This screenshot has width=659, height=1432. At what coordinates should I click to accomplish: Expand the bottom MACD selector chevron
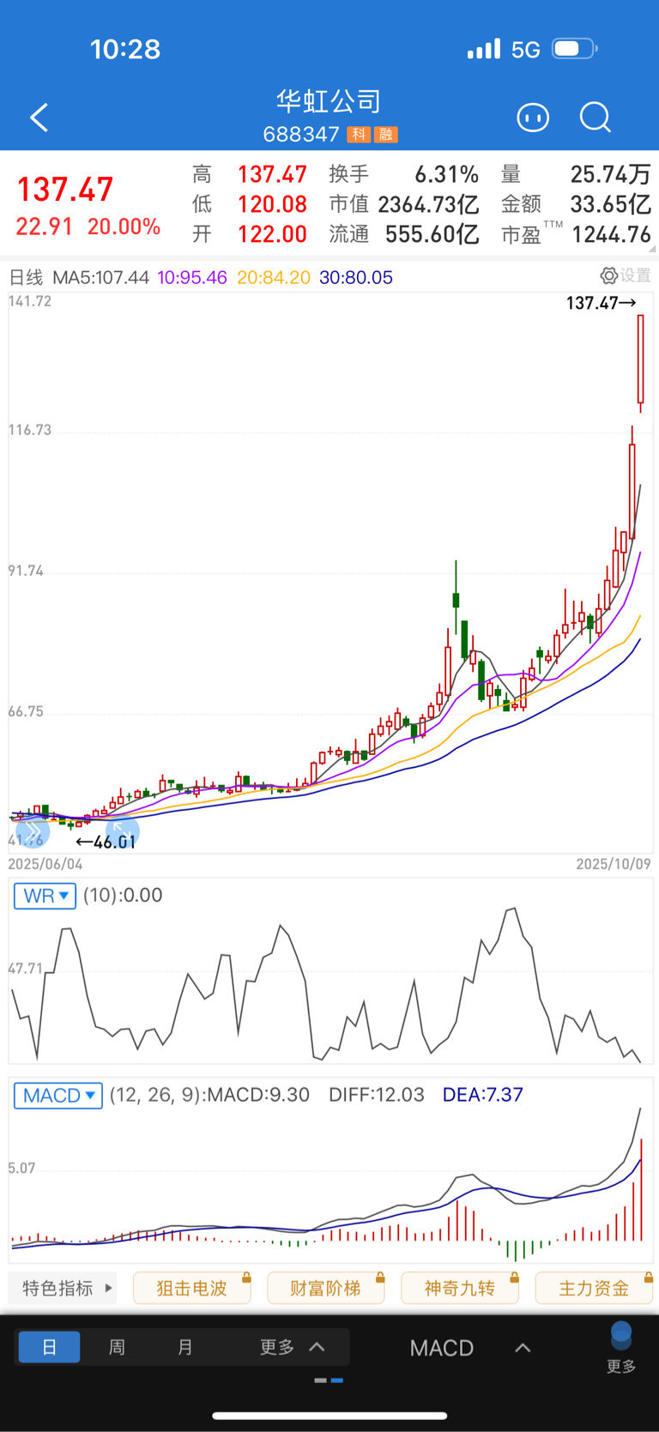coord(523,1348)
